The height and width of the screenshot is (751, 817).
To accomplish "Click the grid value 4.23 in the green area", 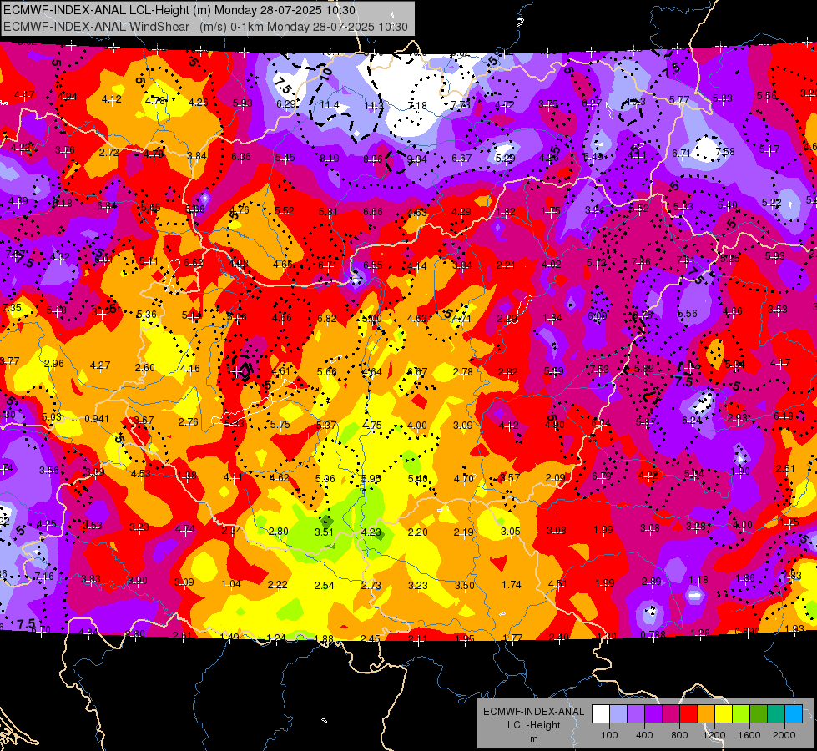I will (371, 532).
